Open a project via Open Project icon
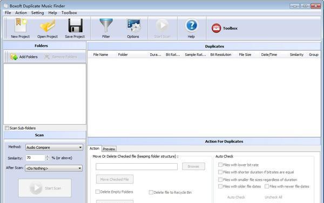Image resolution: width=324 pixels, height=203 pixels. pyautogui.click(x=48, y=25)
